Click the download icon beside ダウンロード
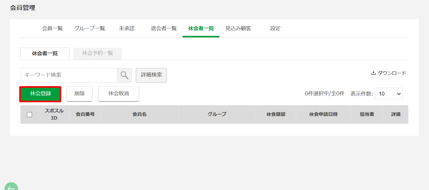 (373, 73)
